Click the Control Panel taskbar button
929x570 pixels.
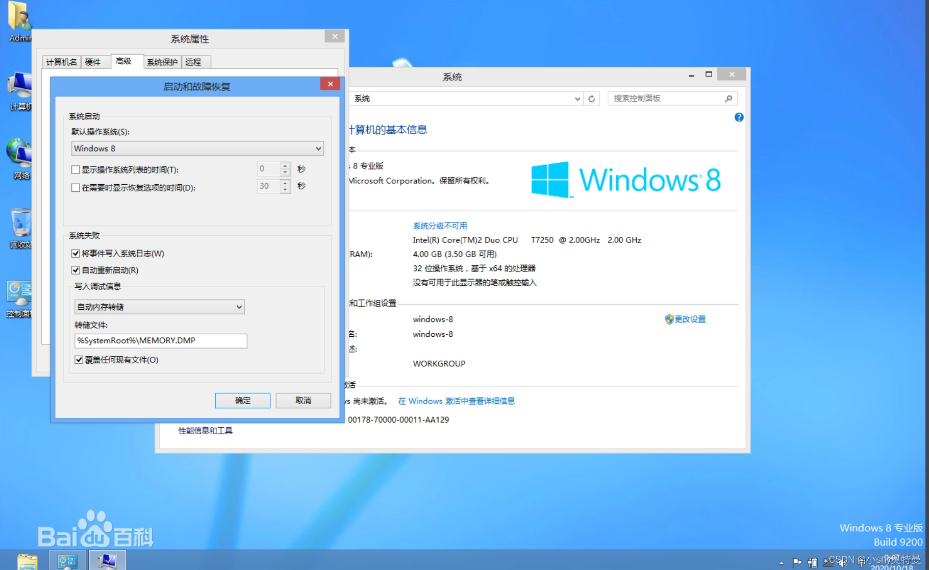[67, 561]
